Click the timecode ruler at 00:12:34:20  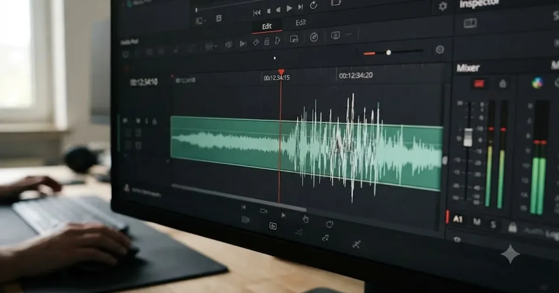coord(355,75)
